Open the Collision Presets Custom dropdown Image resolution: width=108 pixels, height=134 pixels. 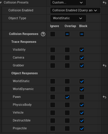pyautogui.click(x=68, y=3)
